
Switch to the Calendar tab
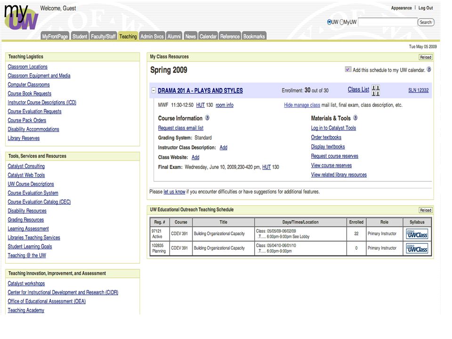click(x=208, y=36)
